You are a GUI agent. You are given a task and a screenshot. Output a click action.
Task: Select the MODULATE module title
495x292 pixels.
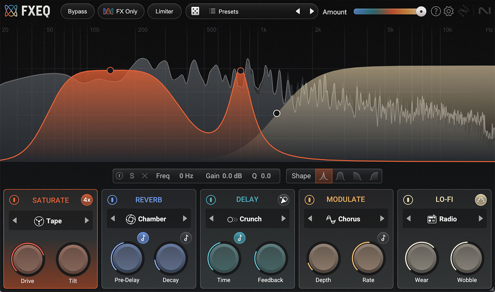(x=346, y=200)
